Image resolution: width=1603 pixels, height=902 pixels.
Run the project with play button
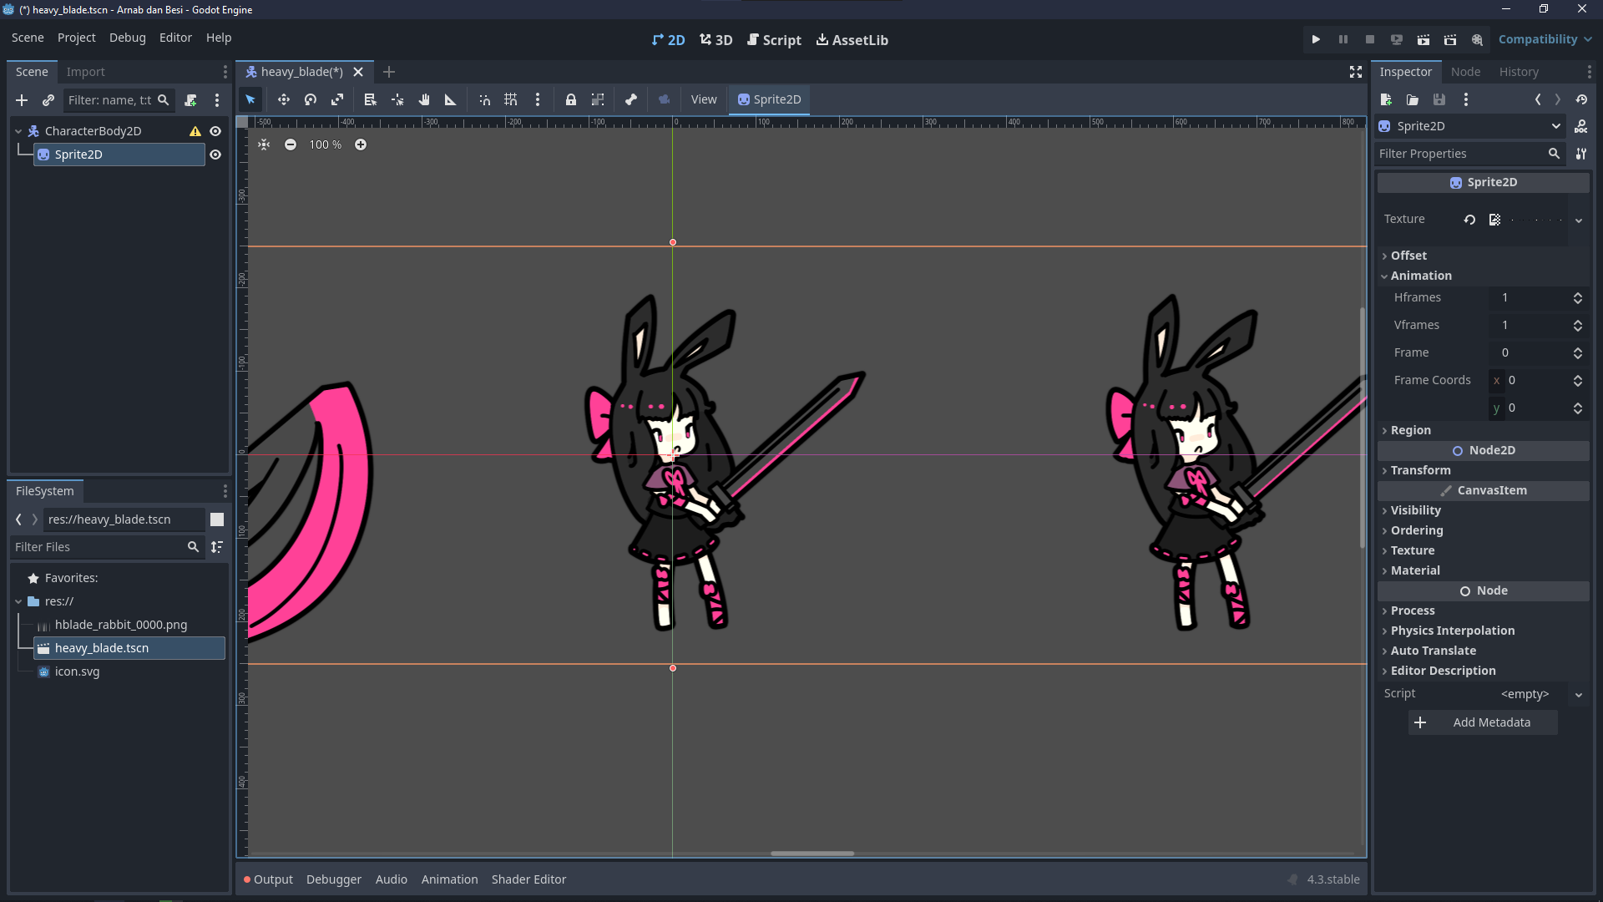pos(1316,39)
